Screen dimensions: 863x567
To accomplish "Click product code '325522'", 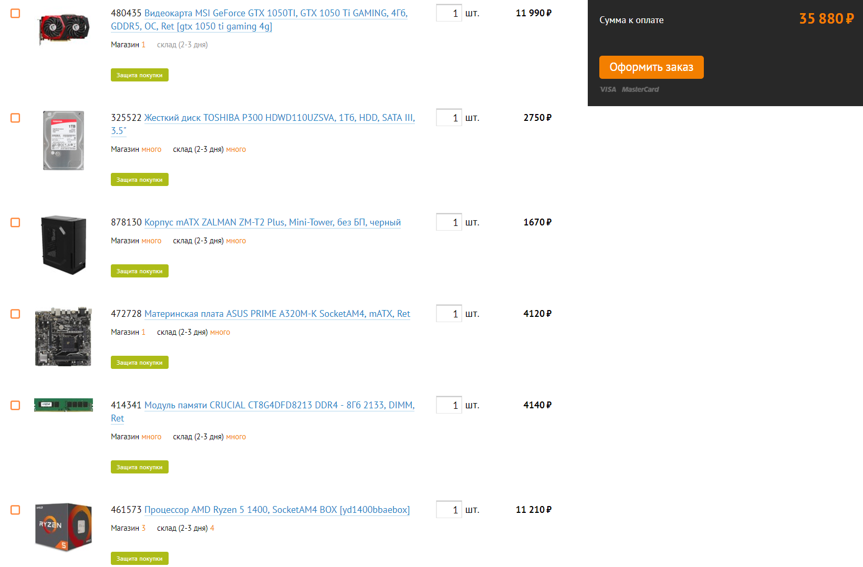I will tap(126, 118).
